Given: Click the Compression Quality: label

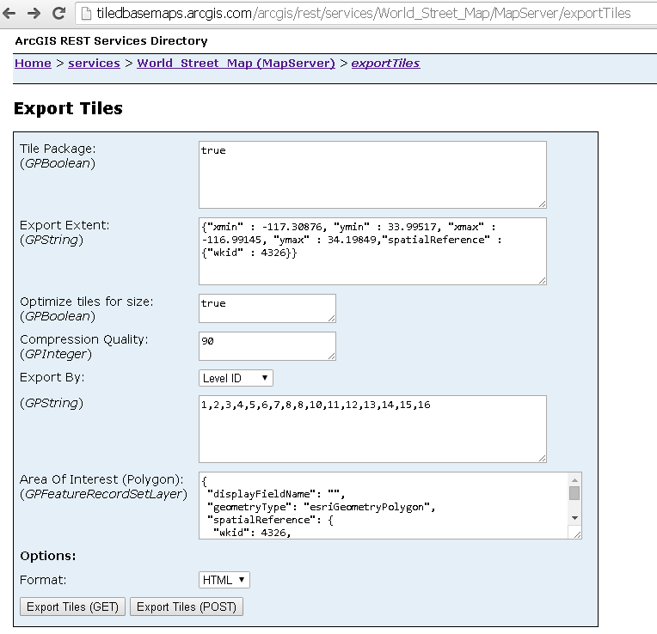Looking at the screenshot, I should pos(84,339).
